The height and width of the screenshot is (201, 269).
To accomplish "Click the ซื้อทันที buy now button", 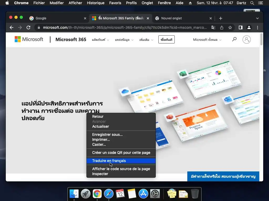I will 166,40.
